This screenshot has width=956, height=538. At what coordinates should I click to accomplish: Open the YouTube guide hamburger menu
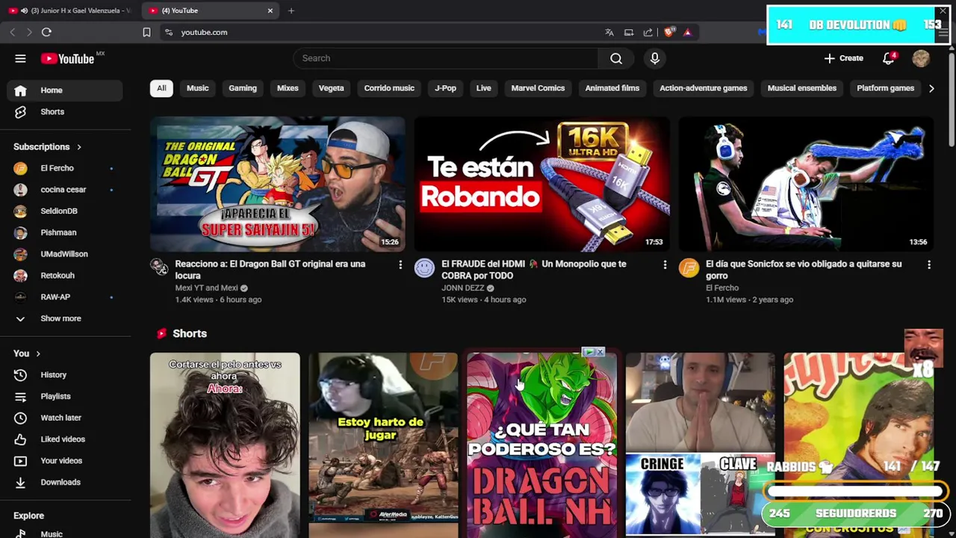point(20,58)
